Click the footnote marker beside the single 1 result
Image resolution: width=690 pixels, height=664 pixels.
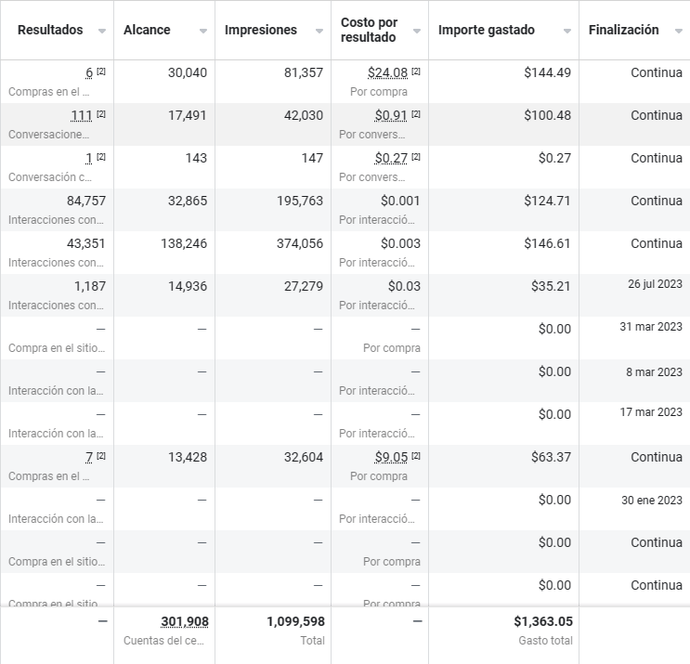point(101,157)
